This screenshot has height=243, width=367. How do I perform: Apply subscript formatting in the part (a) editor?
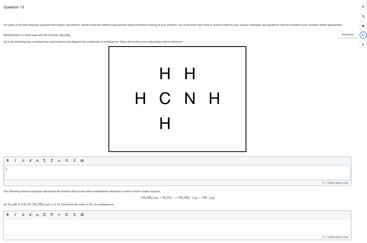point(37,160)
